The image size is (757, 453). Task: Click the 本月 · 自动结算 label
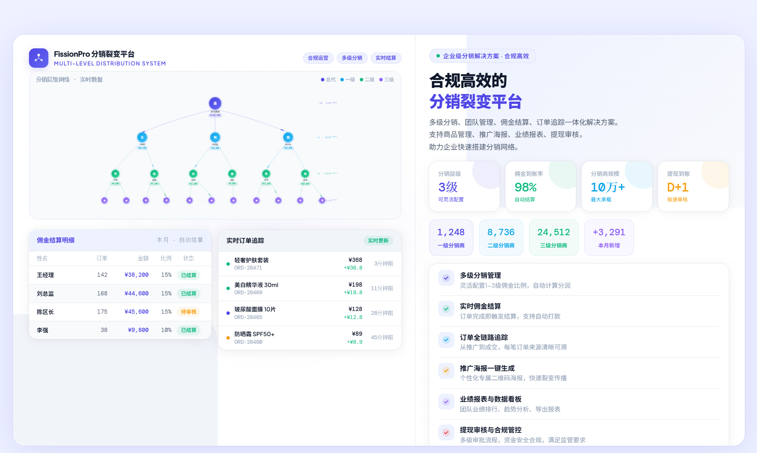click(180, 240)
